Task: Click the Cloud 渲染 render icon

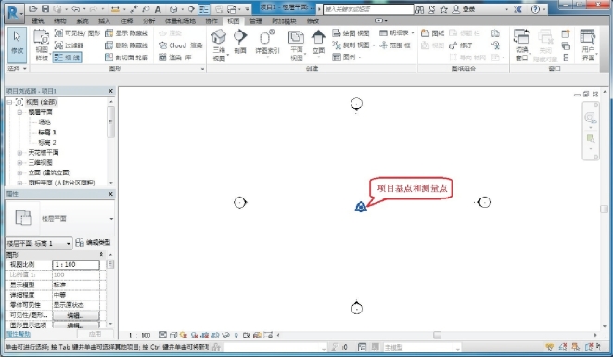Action: [163, 45]
